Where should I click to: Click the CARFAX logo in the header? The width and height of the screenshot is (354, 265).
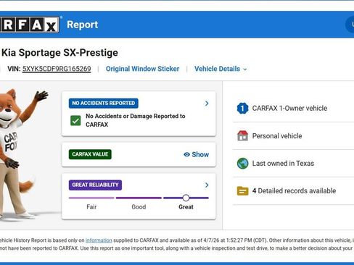30,25
